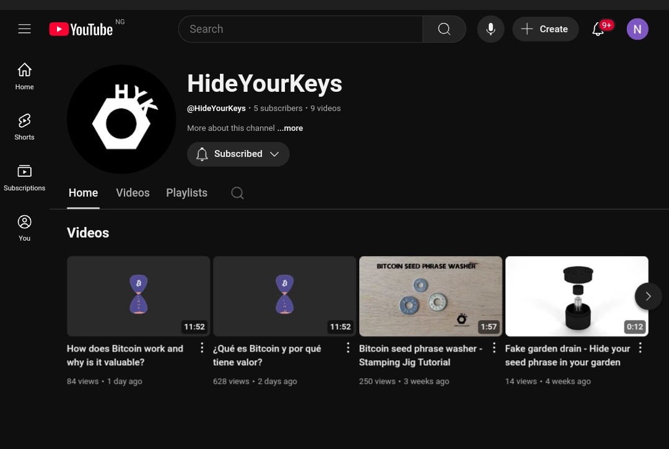Click the Videos section heading
Image resolution: width=669 pixels, height=449 pixels.
pyautogui.click(x=88, y=233)
